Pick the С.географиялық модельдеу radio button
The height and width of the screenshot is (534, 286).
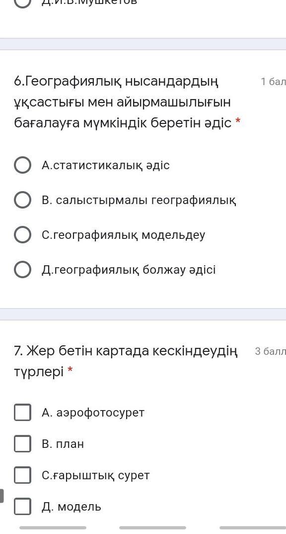[x=22, y=235]
